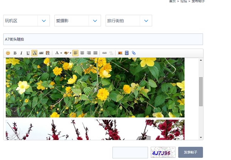Open the emoji smiley picker

tap(8, 53)
